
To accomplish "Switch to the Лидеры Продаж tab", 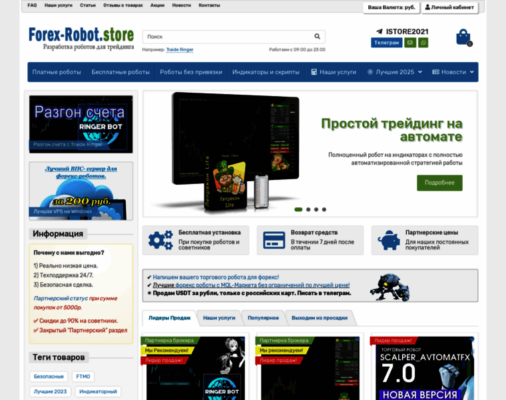I will pyautogui.click(x=169, y=318).
